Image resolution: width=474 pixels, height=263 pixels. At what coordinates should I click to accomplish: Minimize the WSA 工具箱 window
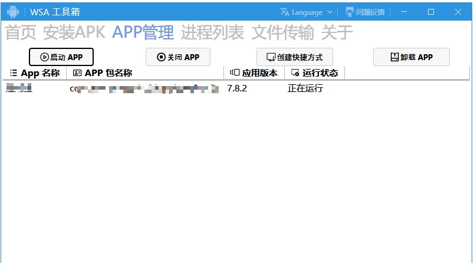[x=404, y=12]
